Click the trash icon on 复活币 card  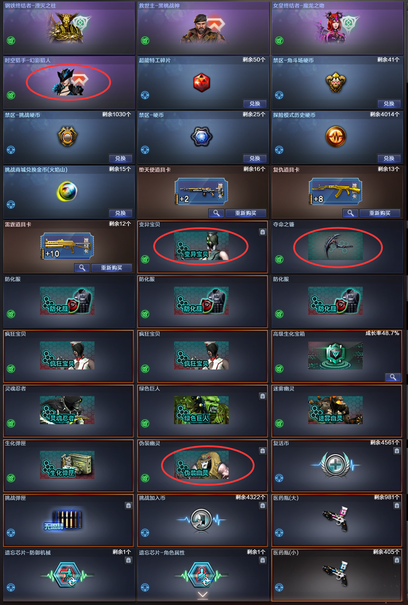[x=397, y=451]
